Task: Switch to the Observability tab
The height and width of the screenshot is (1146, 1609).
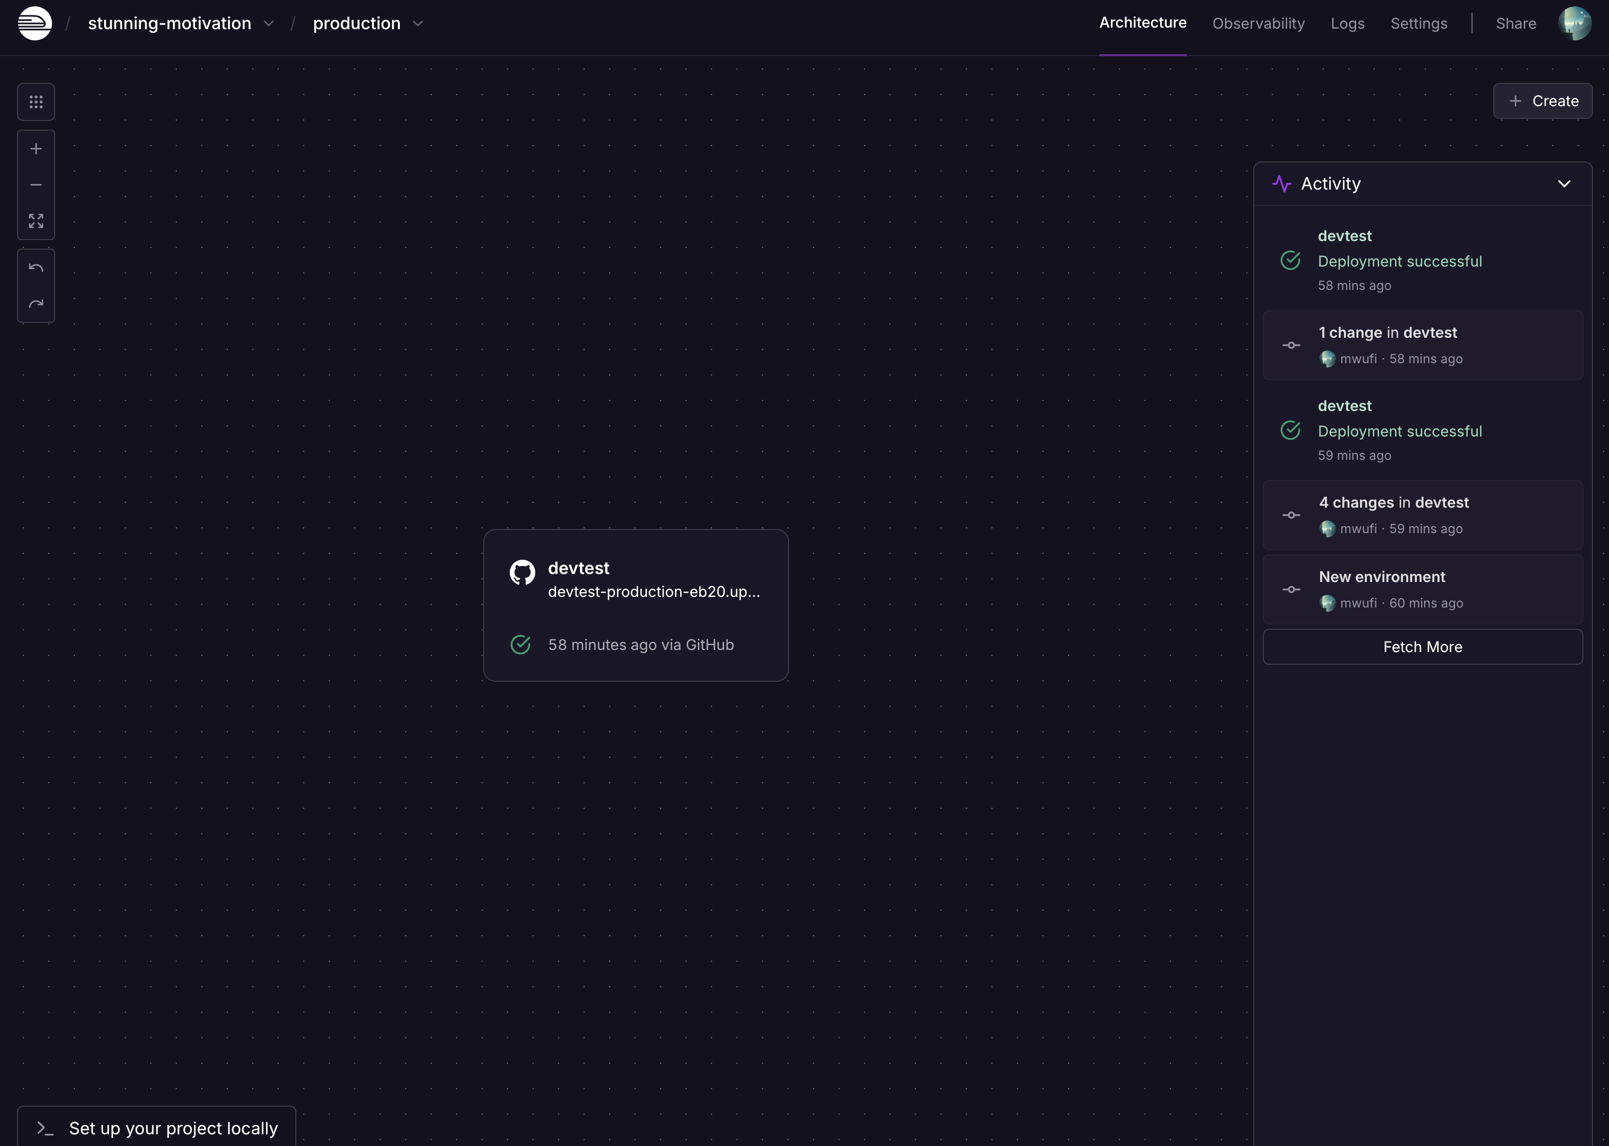Action: pyautogui.click(x=1259, y=23)
